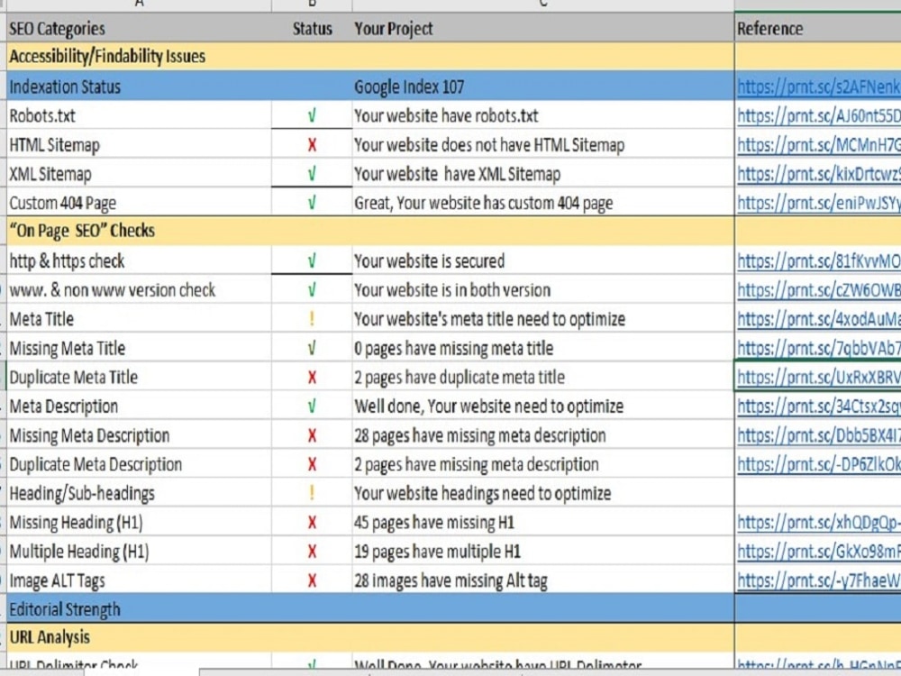Select the 'Reference' header cell

coord(818,28)
